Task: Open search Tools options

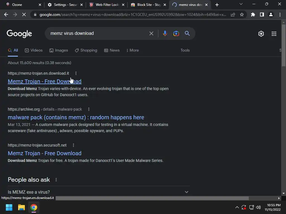Action: point(185,50)
